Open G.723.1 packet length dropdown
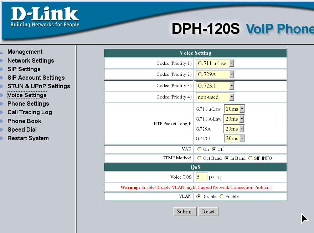 [x=234, y=138]
